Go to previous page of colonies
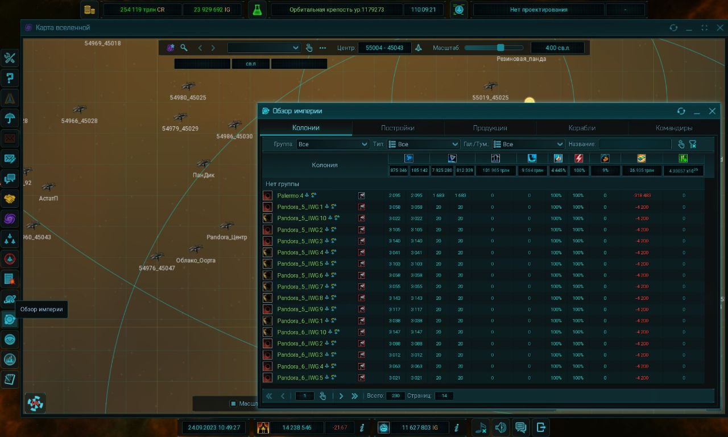 click(283, 396)
